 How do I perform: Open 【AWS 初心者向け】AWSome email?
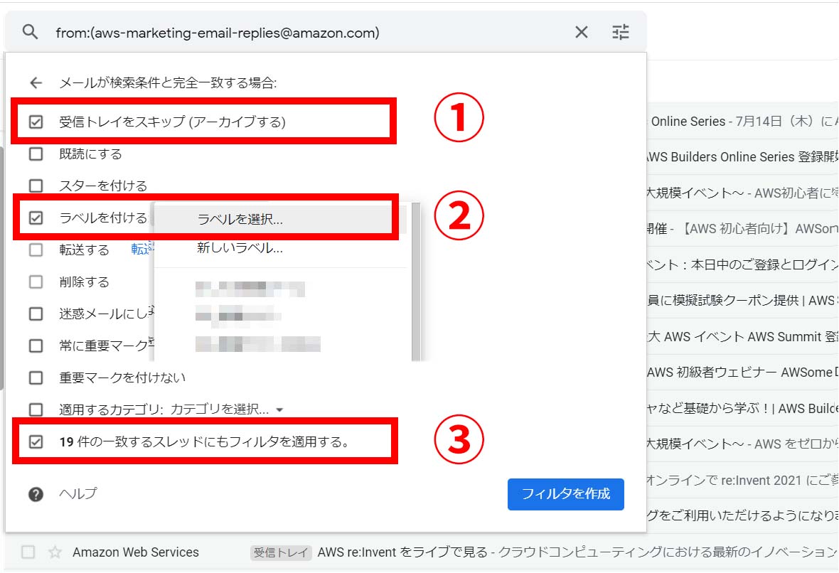click(x=743, y=228)
